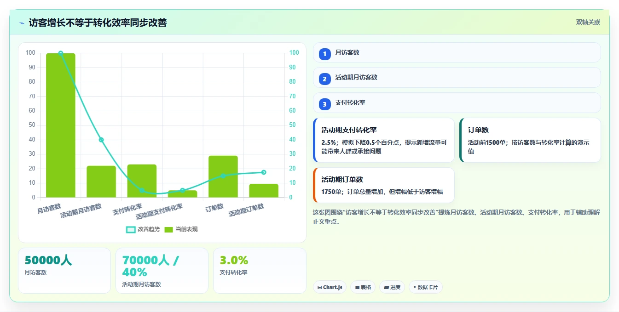
Task: Click the number 2 badge for 活动期月访客数
Action: tap(324, 79)
